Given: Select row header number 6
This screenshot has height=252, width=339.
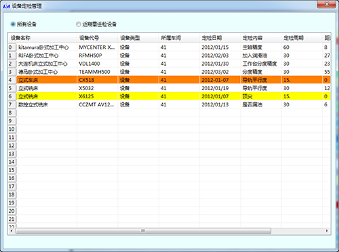Looking at the screenshot, I should (x=12, y=96).
